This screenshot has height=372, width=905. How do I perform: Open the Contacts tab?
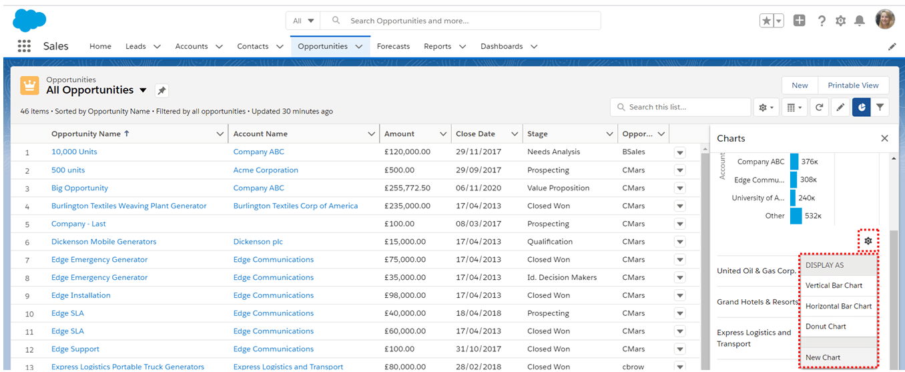point(253,46)
